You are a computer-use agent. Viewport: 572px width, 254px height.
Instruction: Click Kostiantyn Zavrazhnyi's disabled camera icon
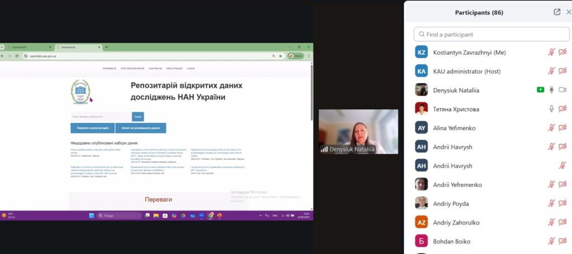(563, 52)
